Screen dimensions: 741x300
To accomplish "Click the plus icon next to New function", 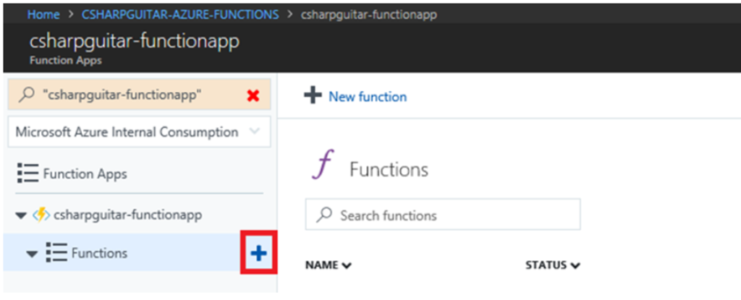I will [313, 96].
